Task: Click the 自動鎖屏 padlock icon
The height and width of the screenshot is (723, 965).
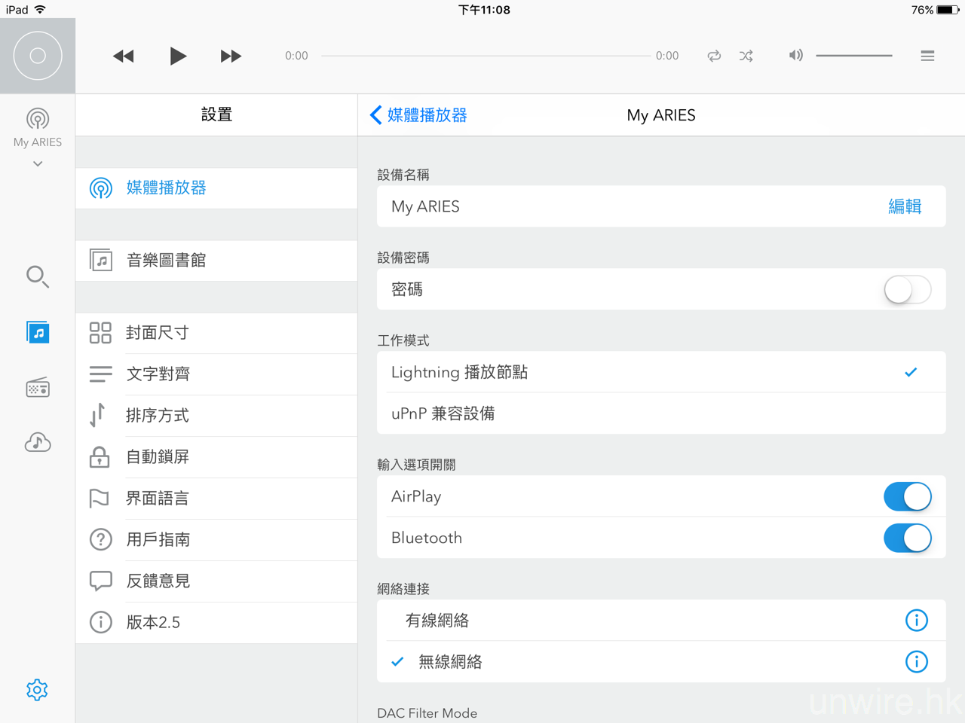Action: coord(99,456)
